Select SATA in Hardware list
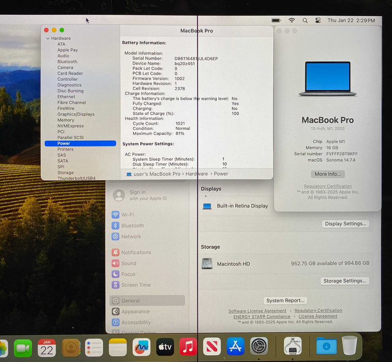392x362 pixels. [x=63, y=161]
